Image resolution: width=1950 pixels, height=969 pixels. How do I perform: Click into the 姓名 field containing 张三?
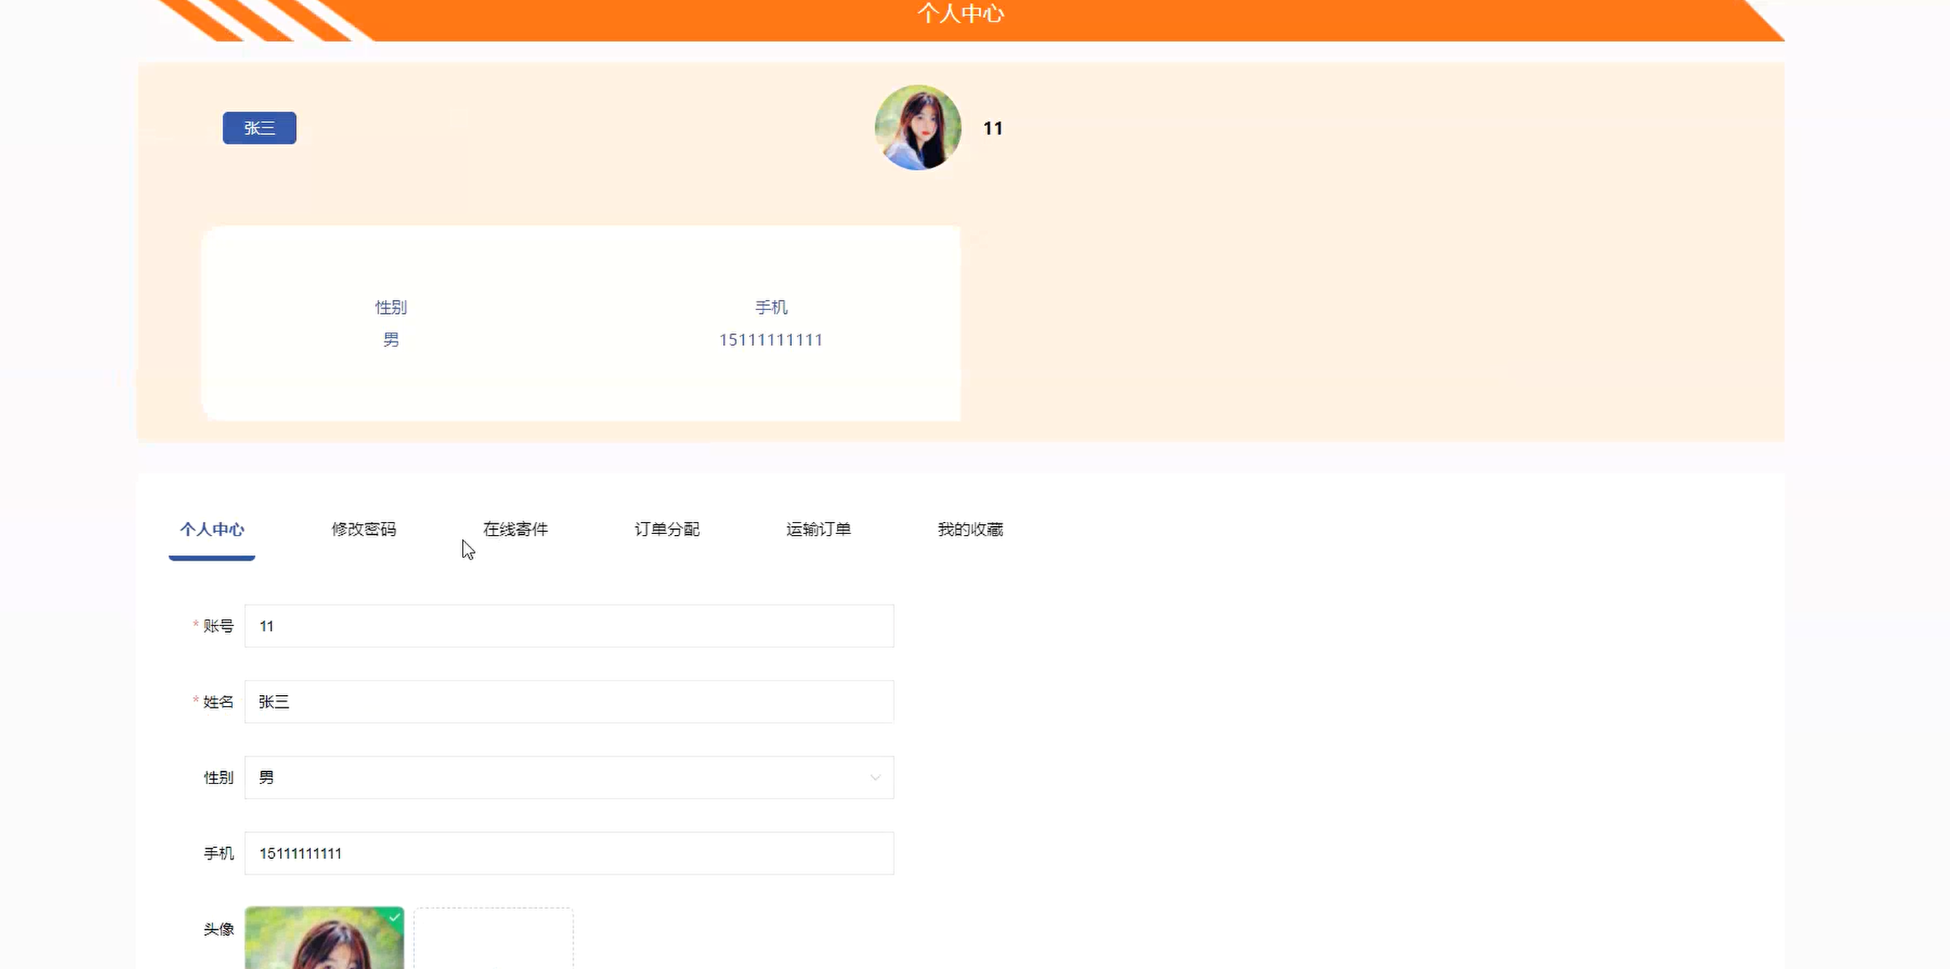pyautogui.click(x=568, y=702)
